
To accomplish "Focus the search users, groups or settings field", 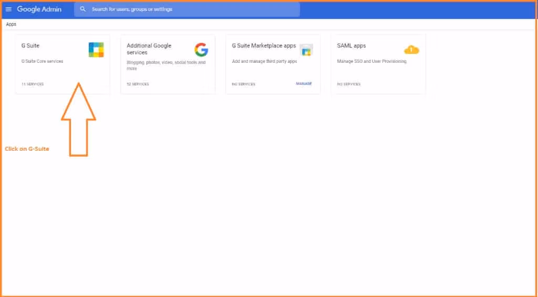I will (189, 9).
